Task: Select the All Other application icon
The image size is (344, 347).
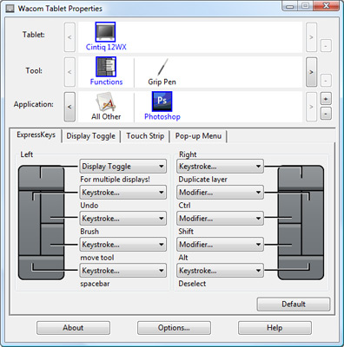Action: click(x=105, y=101)
